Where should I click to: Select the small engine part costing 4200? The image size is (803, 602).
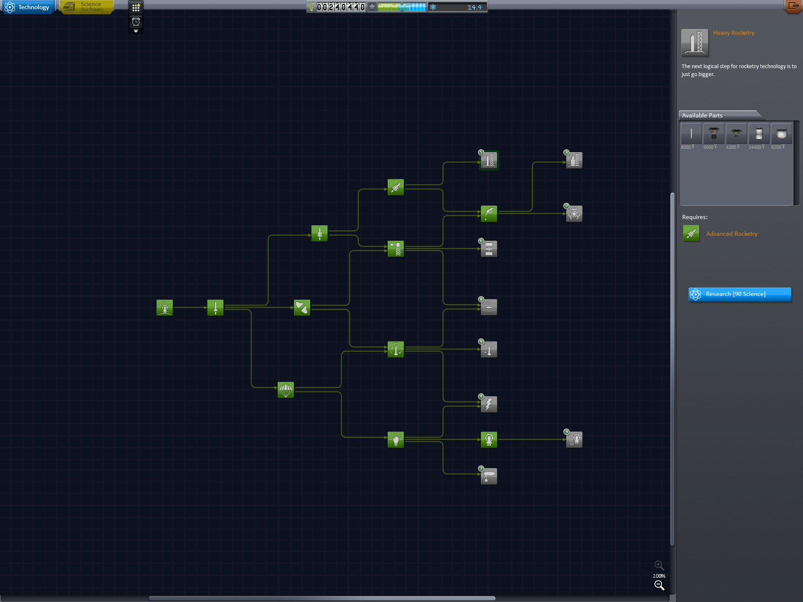pos(736,134)
